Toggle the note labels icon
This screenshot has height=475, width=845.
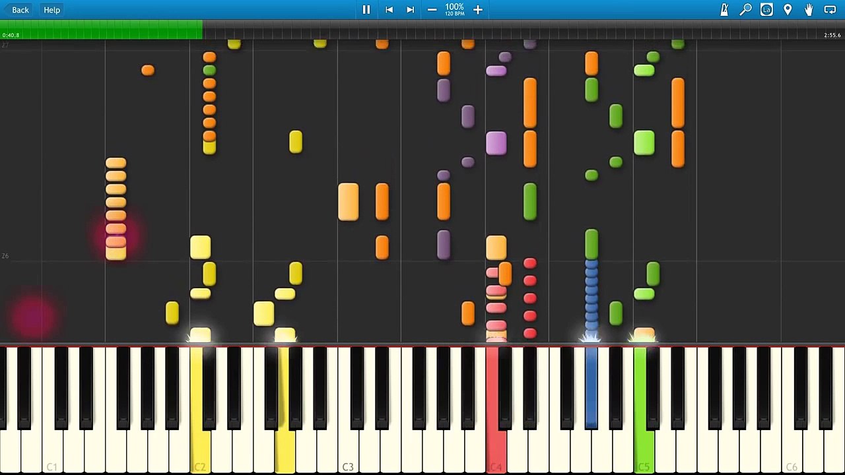click(766, 10)
